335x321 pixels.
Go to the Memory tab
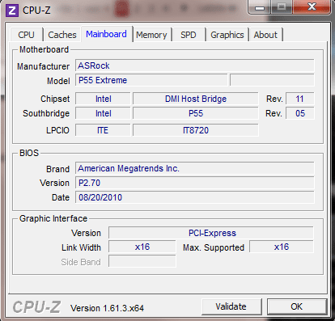coord(151,35)
